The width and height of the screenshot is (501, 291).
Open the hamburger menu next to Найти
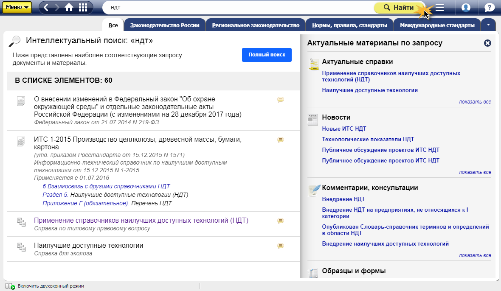pos(440,7)
